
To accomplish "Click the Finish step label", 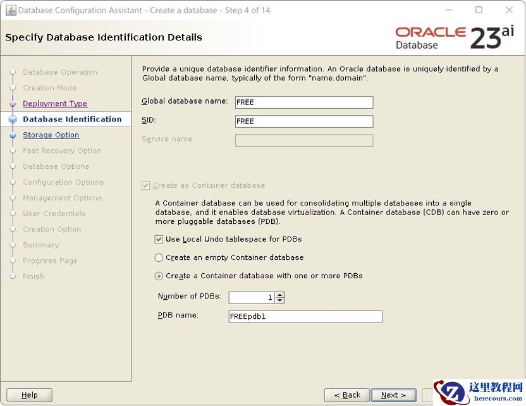I will (x=34, y=276).
